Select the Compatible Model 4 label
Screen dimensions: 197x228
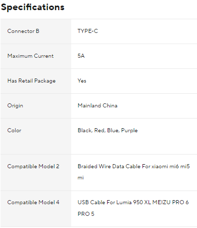[33, 202]
